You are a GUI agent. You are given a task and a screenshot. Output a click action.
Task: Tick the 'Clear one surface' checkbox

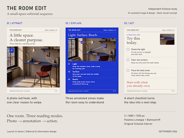[x=128, y=60]
